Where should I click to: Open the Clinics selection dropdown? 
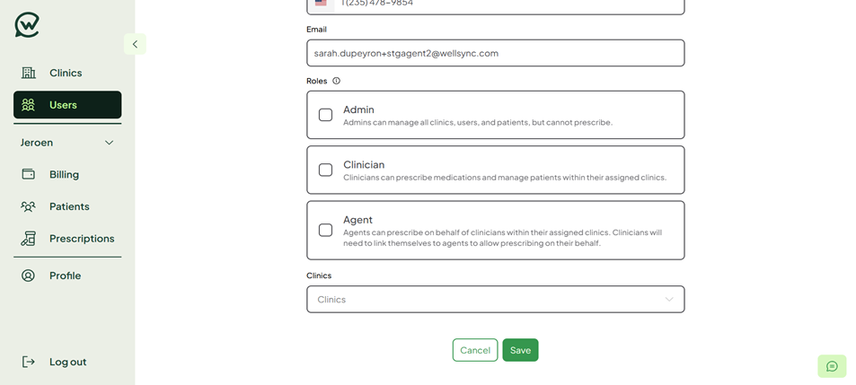tap(496, 300)
